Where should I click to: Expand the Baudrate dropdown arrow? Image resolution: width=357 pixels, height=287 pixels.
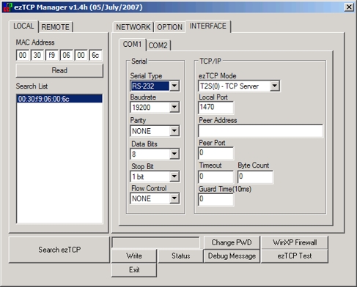(x=174, y=107)
